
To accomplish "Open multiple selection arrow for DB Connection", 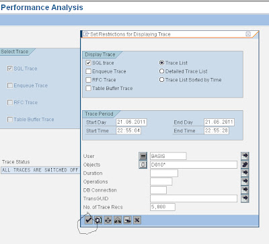I will pyautogui.click(x=245, y=190).
